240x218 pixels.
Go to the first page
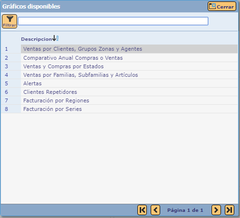pos(142,210)
